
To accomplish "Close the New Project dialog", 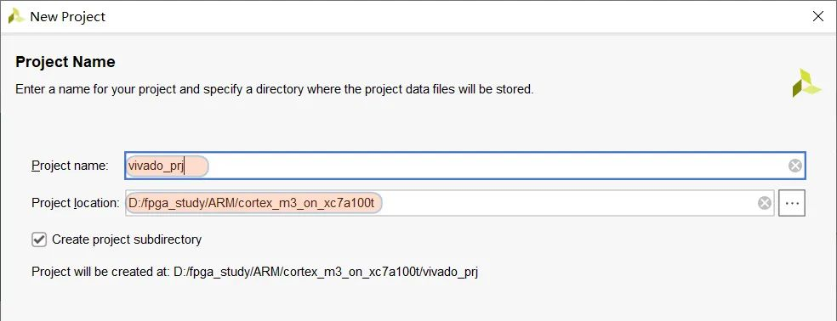I will pyautogui.click(x=817, y=16).
